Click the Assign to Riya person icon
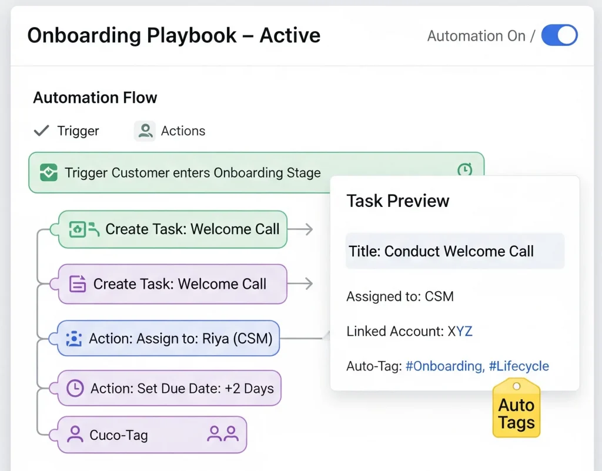602x471 pixels. [73, 339]
